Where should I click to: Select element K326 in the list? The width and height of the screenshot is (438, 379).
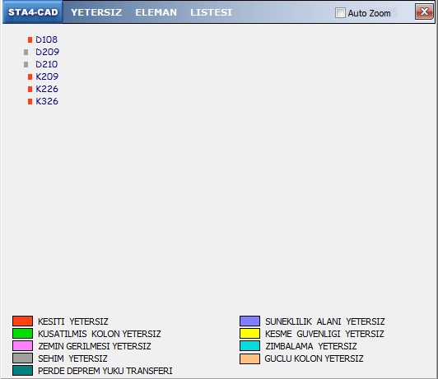47,101
